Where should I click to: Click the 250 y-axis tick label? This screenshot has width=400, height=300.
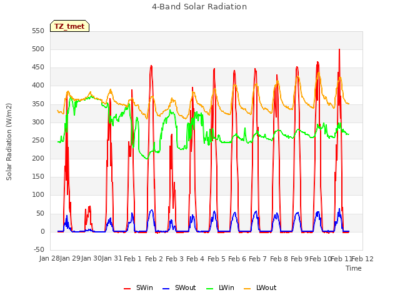(x=38, y=140)
